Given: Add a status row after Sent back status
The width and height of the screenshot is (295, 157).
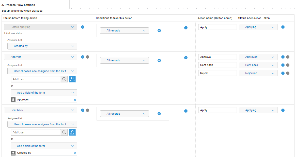Looking at the screenshot, I should pos(83,110).
